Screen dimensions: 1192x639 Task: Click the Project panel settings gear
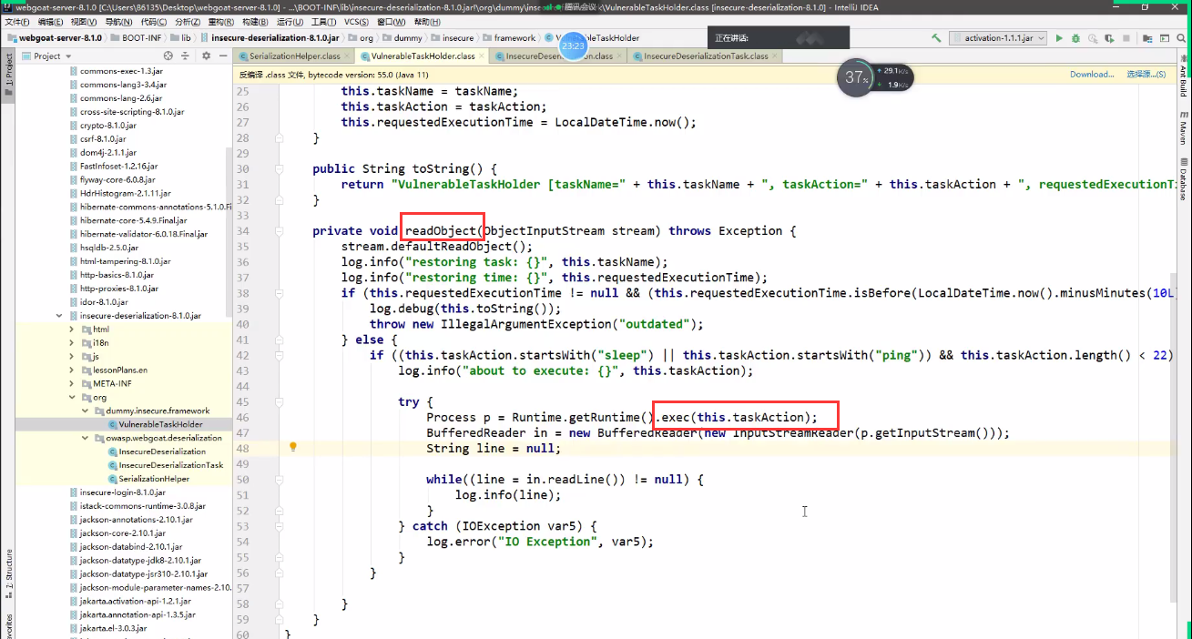(206, 56)
